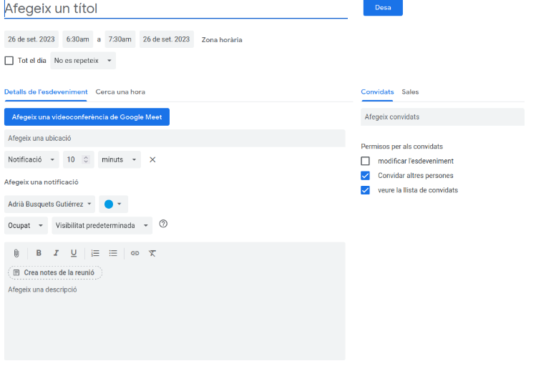Select the start date 26 de set. 2023
Screen dimensions: 536x366
(31, 39)
